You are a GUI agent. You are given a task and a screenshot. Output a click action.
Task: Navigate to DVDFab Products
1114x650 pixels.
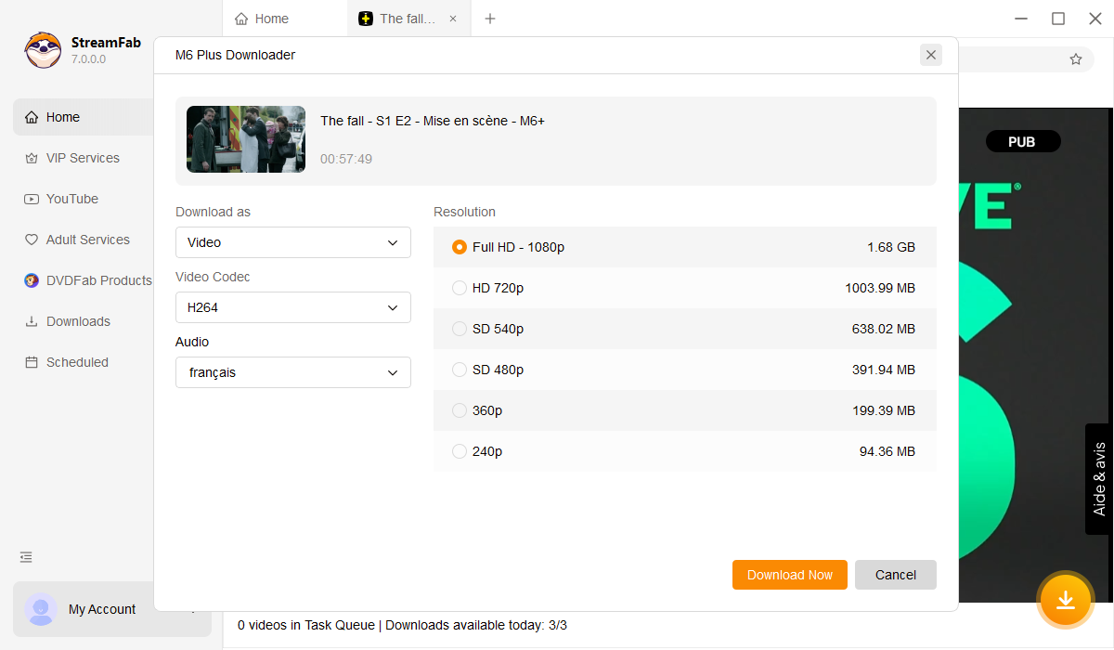pyautogui.click(x=97, y=280)
